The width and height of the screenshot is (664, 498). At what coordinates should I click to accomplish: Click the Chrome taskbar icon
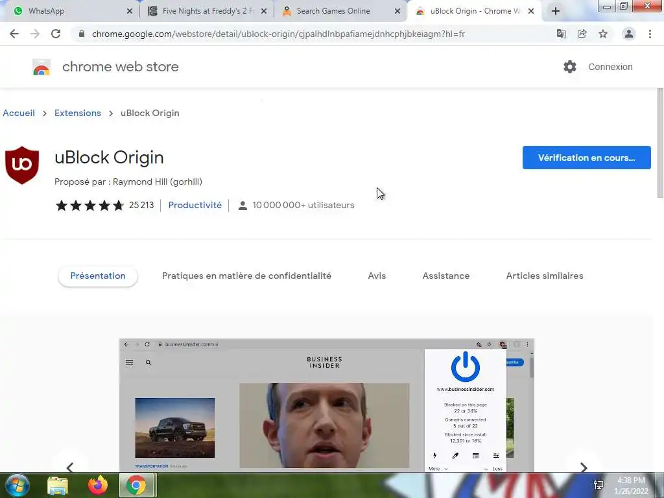(x=136, y=485)
